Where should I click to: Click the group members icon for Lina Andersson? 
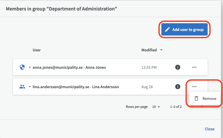23,87
